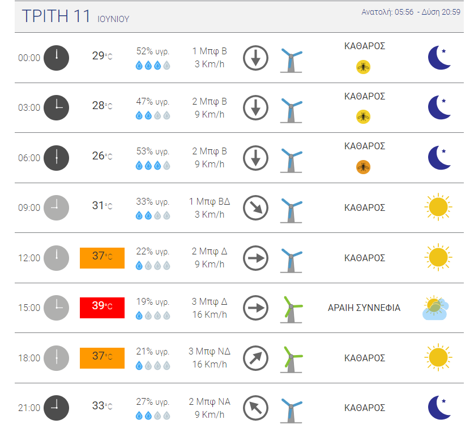The width and height of the screenshot is (474, 428).
Task: Click the moon icon in 21:00 row
Action: pos(439,408)
